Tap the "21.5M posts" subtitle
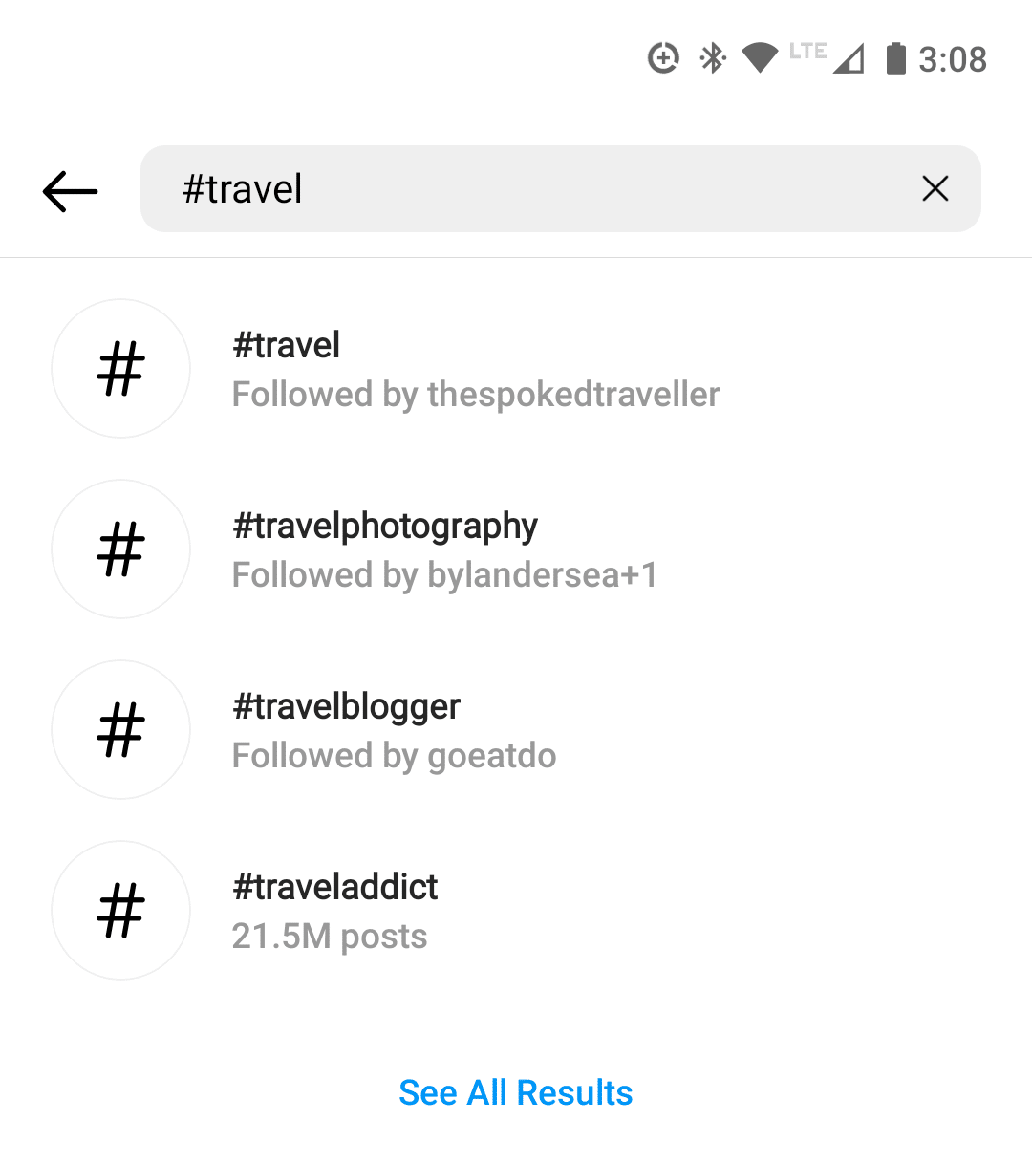1032x1164 pixels. (330, 937)
